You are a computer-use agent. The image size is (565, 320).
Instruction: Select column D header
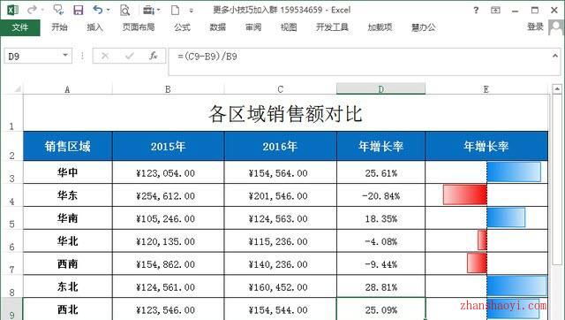click(380, 89)
